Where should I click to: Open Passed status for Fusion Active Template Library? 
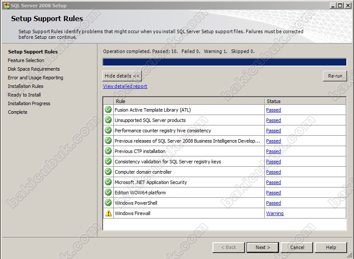[273, 110]
